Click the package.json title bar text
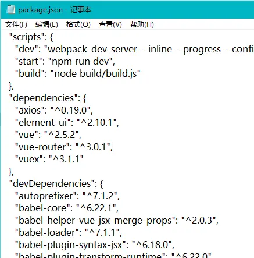254x258 pixels. click(x=55, y=10)
